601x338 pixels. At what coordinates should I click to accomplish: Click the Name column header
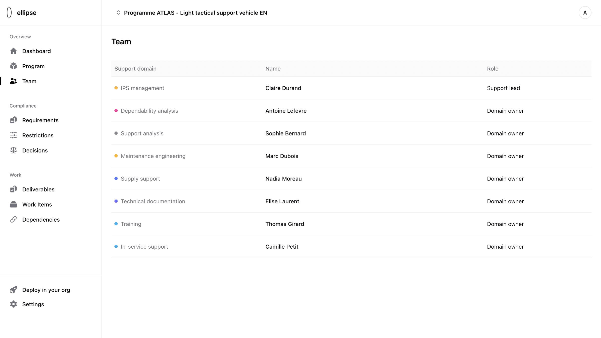point(273,69)
